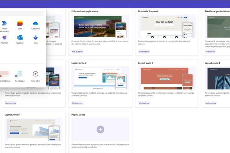Click the Pagina vuota description text
The height and width of the screenshot is (153, 230).
(x=100, y=146)
